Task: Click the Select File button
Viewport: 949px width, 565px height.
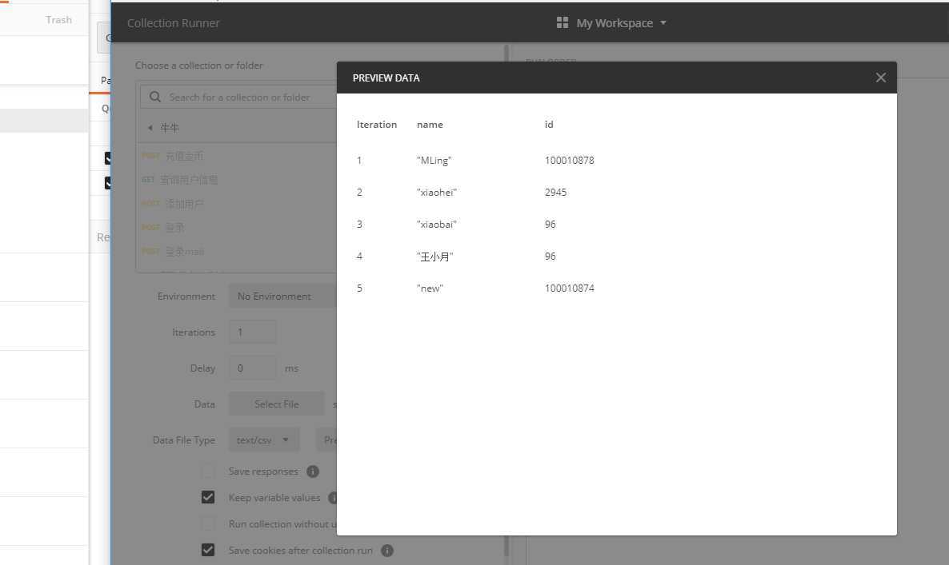Action: coord(276,404)
